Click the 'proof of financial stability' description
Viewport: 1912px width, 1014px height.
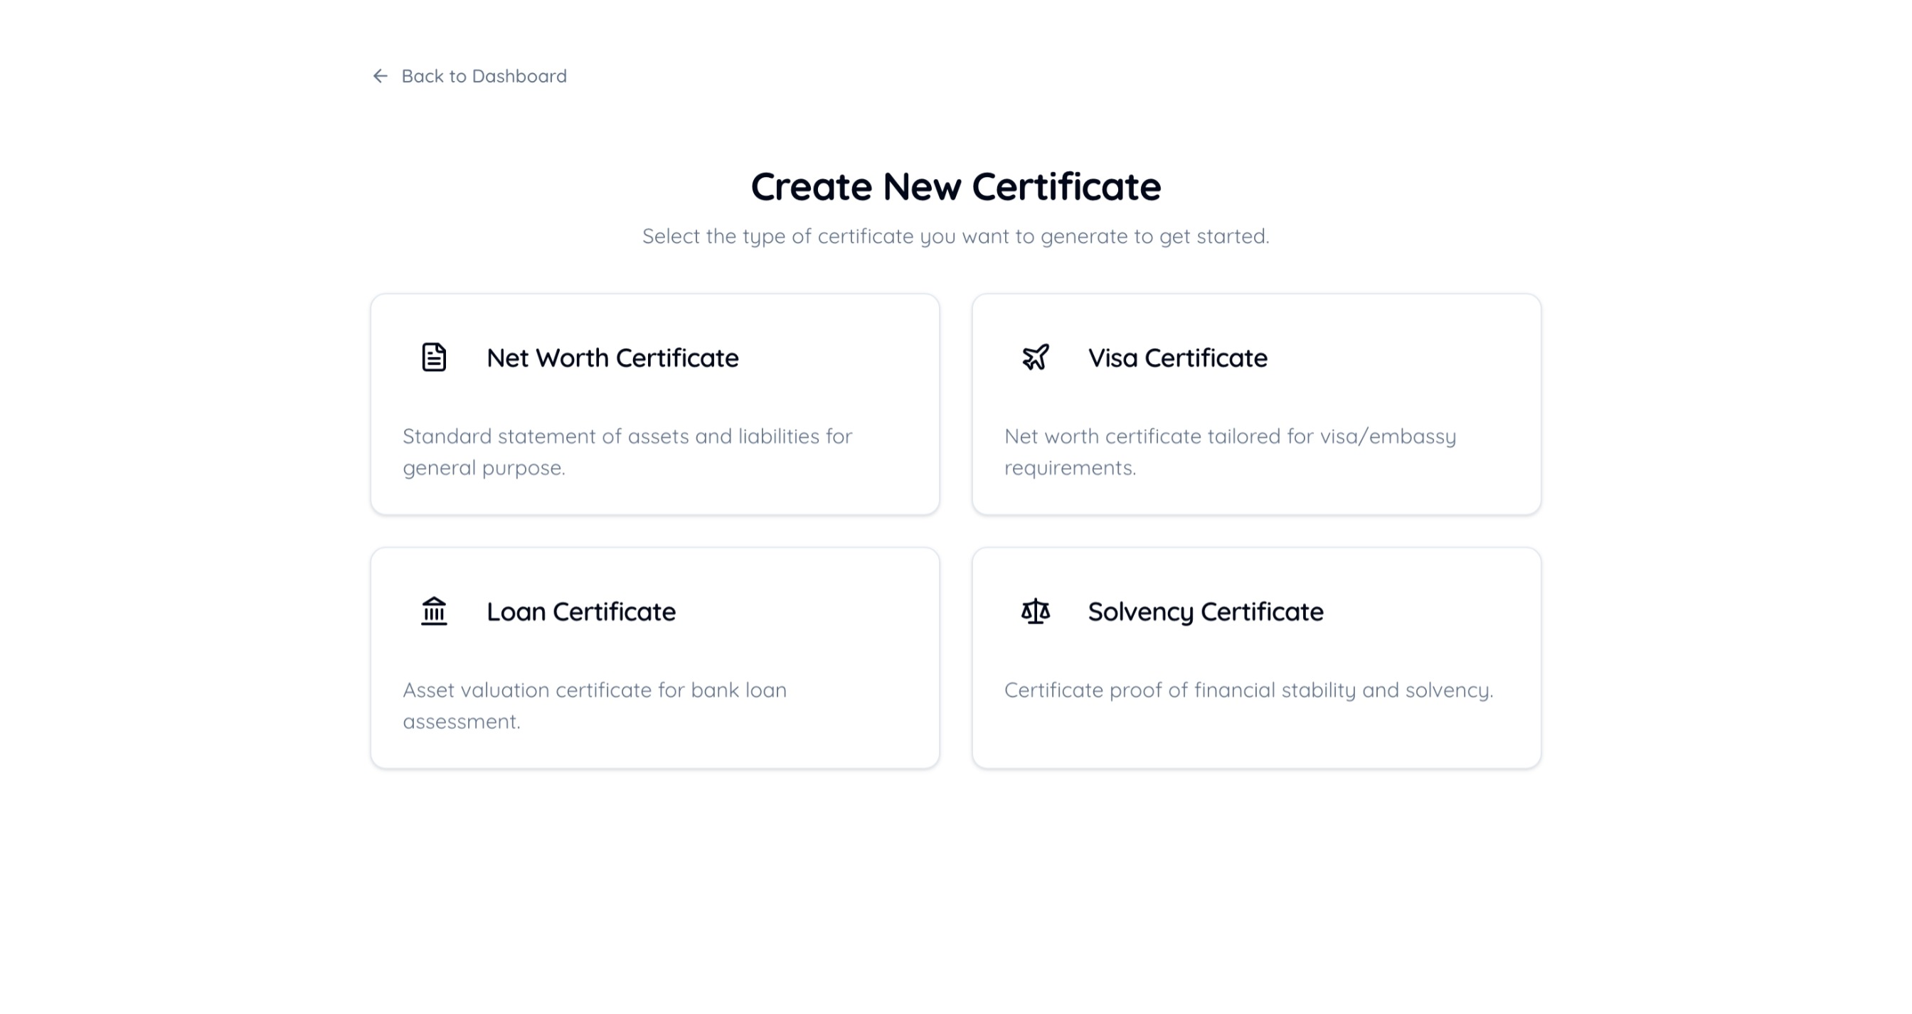pos(1248,690)
